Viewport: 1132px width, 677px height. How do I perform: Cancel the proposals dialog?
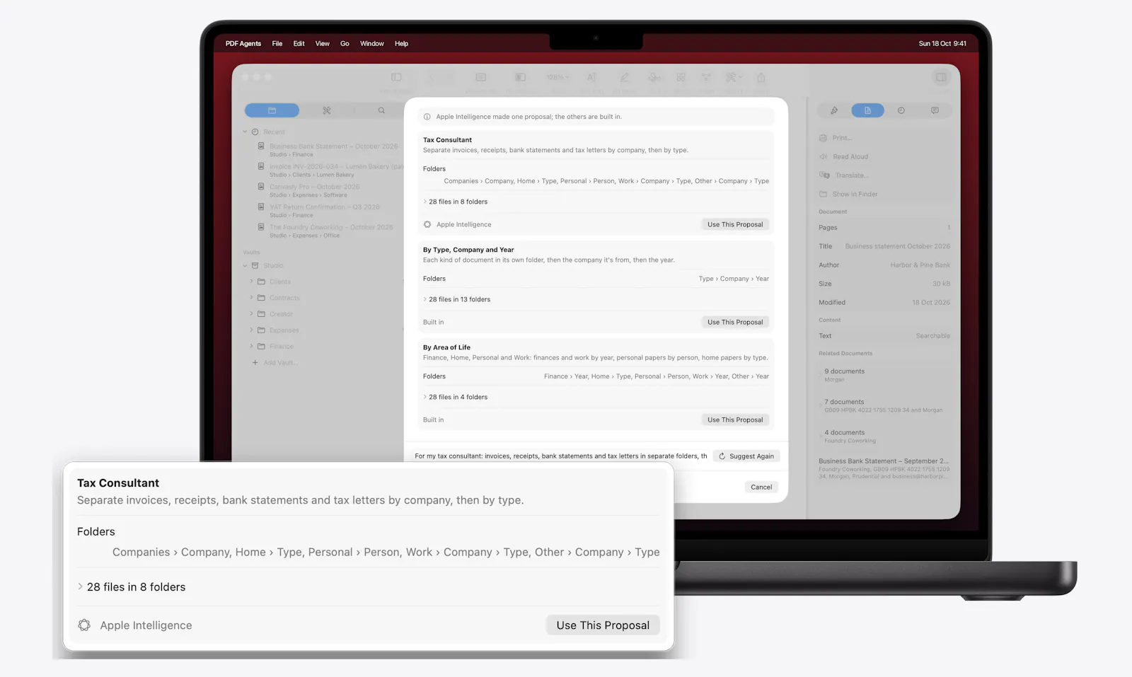761,487
